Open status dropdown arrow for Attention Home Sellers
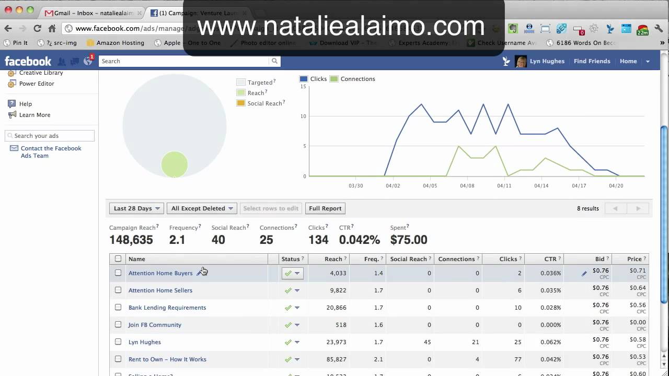 coord(297,290)
